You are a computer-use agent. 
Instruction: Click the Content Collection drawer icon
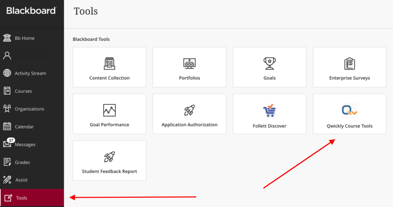click(109, 63)
